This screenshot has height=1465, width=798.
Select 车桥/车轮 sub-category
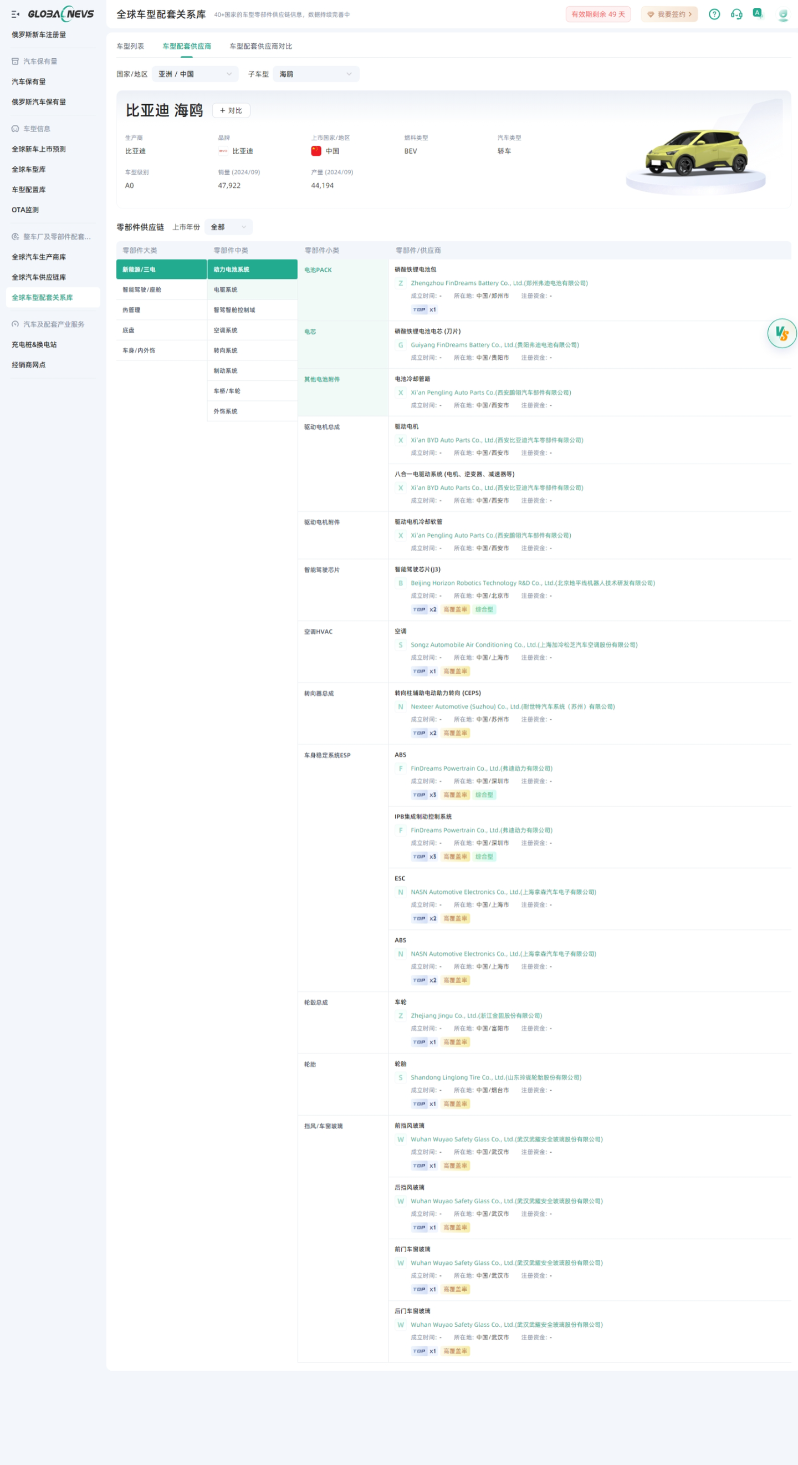(252, 391)
